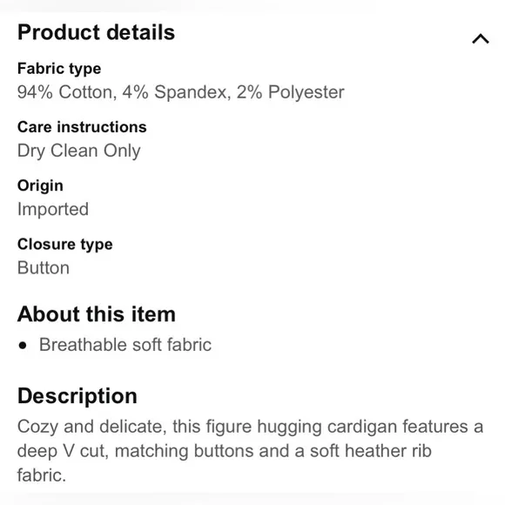Image resolution: width=505 pixels, height=505 pixels.
Task: Click the Dry Clean Only text
Action: (79, 151)
